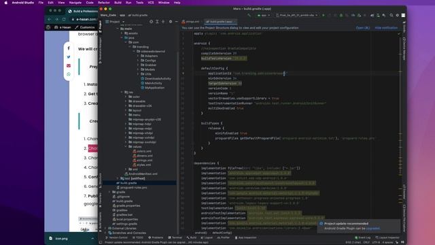This screenshot has height=245, width=435.
Task: Share via email icon in browser window
Action: click(69, 65)
